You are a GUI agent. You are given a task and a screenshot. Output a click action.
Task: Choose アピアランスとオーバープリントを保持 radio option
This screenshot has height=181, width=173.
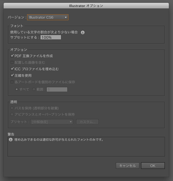[x=12, y=115]
